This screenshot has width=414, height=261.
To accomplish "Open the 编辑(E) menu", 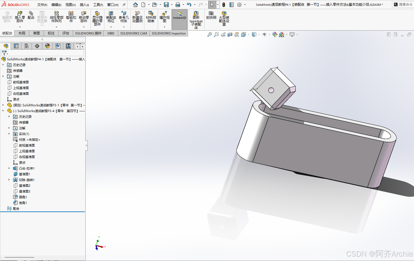I will 56,5.
